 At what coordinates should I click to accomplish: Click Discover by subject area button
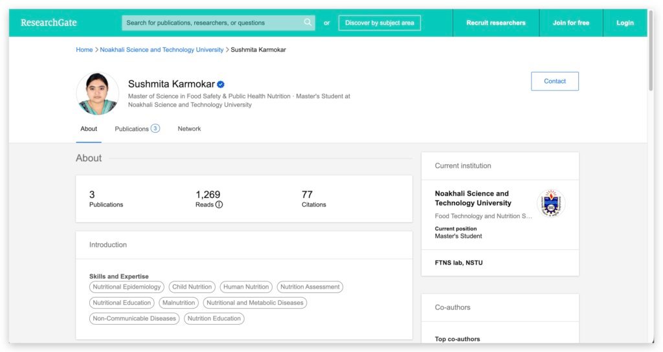pos(379,23)
